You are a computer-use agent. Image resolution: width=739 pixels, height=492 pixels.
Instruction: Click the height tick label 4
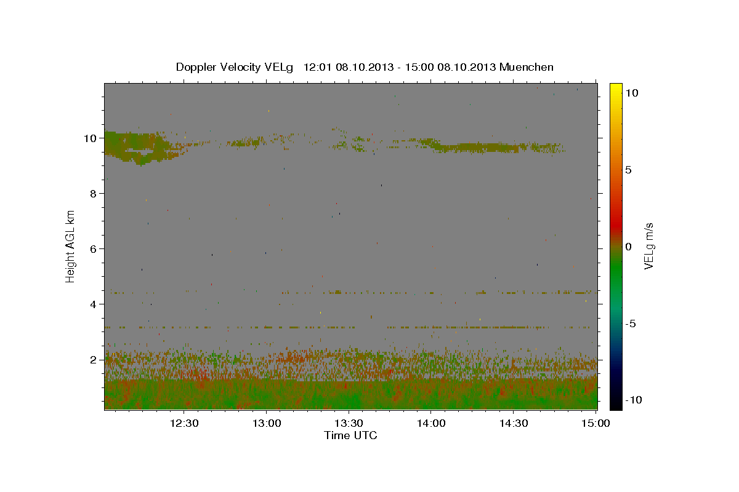[94, 304]
